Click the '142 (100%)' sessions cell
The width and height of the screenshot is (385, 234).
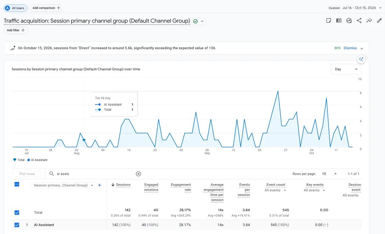(121, 225)
